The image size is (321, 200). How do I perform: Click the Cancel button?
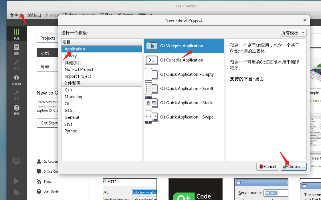[268, 167]
